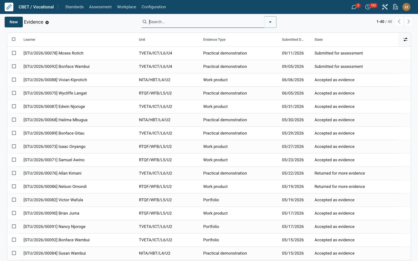Click the New button
418x261 pixels.
point(14,22)
